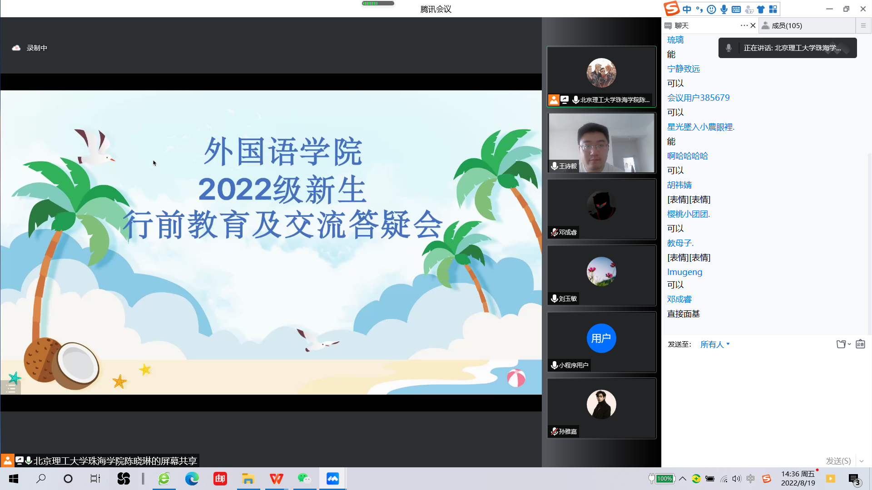Click the screen-sharing icon on the presenter tile
The height and width of the screenshot is (490, 872).
pos(565,100)
